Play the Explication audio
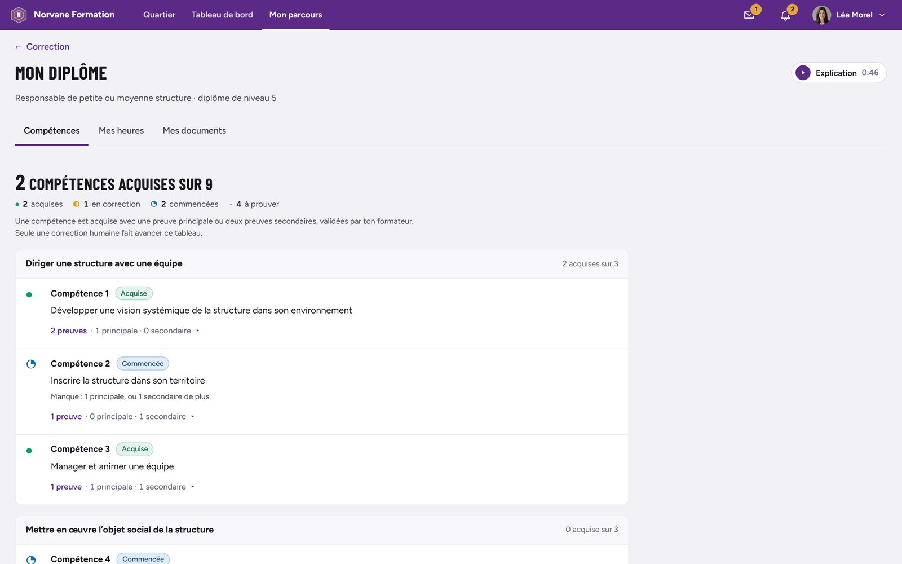This screenshot has width=902, height=564. tap(803, 73)
